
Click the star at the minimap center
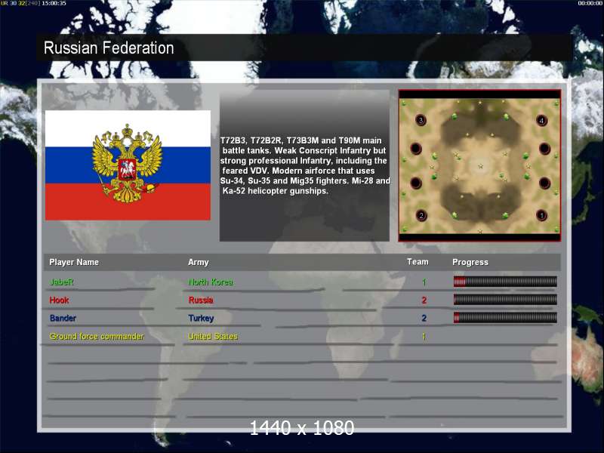480,166
